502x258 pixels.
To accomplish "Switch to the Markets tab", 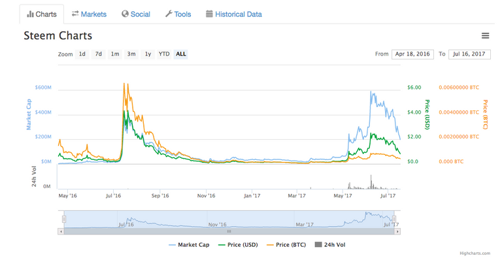I will [x=89, y=14].
